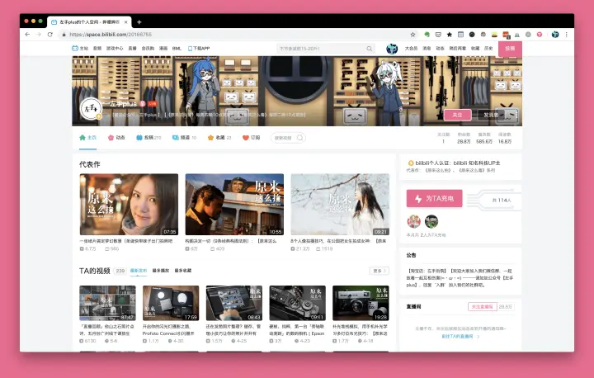Sort videos by 最多播放
Screen dimensions: 594x378
[161, 271]
